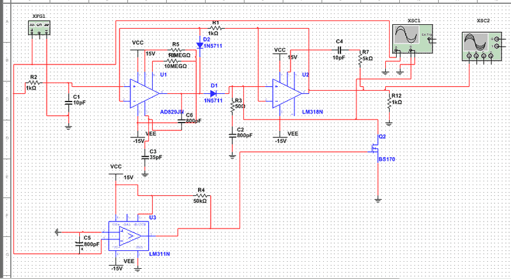Select capacitor C5 800pF symbol
This screenshot has height=279, width=511.
(79, 243)
